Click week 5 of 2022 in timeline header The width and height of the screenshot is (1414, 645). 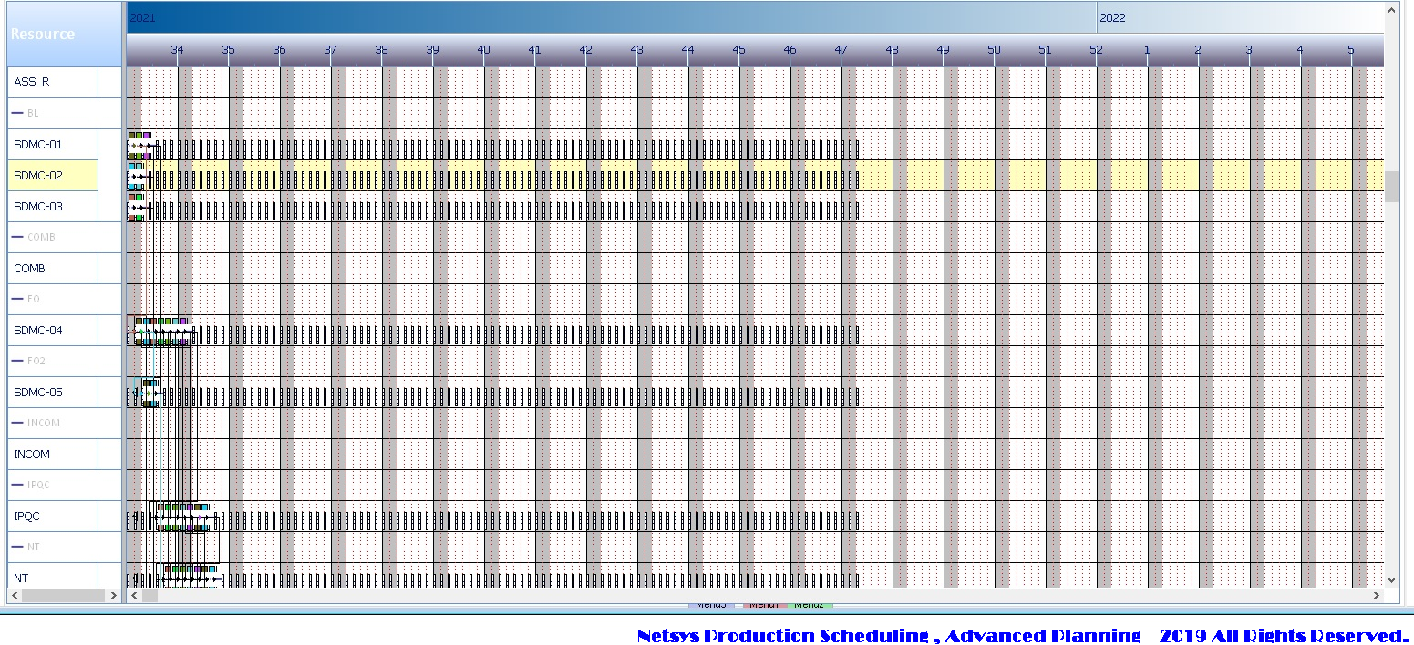(x=1351, y=50)
